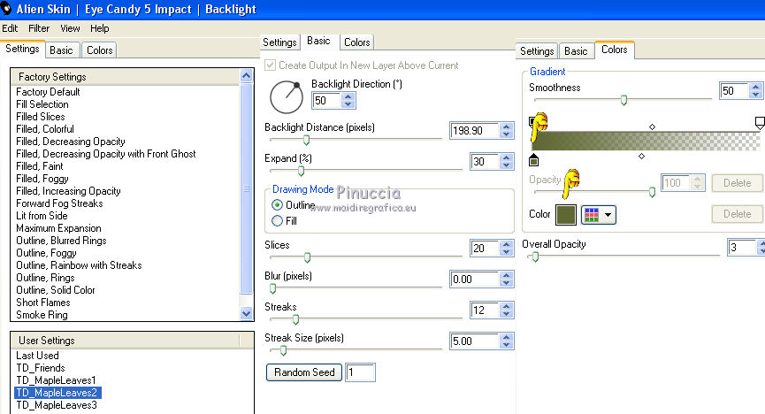Open the Help menu
Image resolution: width=765 pixels, height=414 pixels.
coord(100,28)
